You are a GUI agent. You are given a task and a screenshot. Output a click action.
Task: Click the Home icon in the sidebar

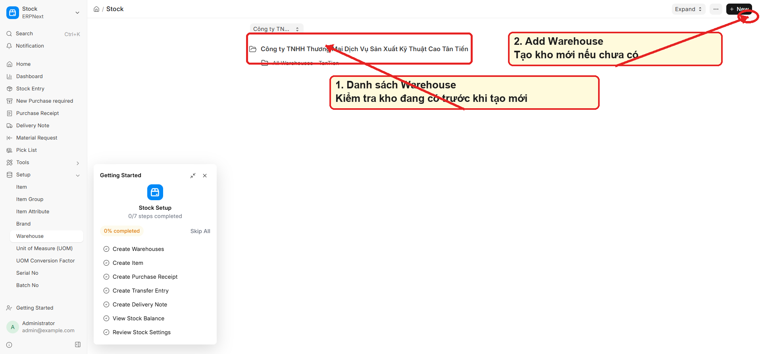pos(10,64)
